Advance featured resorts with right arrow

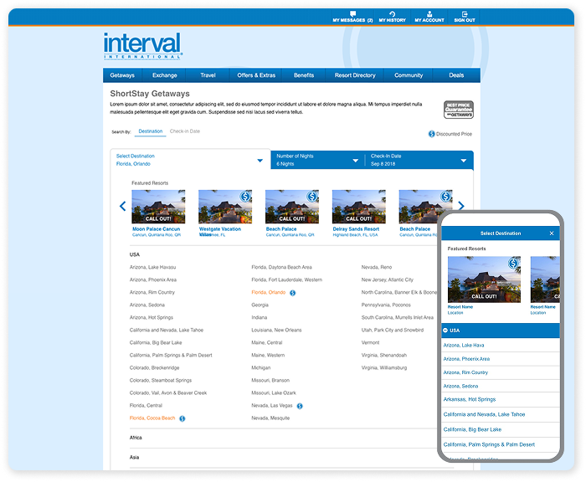(x=460, y=206)
